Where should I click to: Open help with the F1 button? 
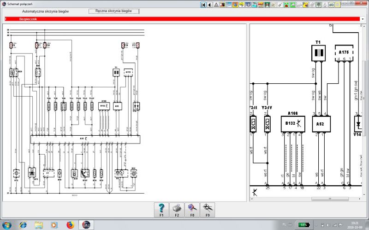pyautogui.click(x=161, y=210)
